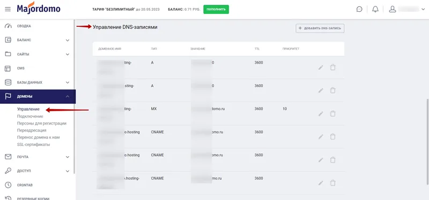Select Управление under Домены

coord(28,109)
